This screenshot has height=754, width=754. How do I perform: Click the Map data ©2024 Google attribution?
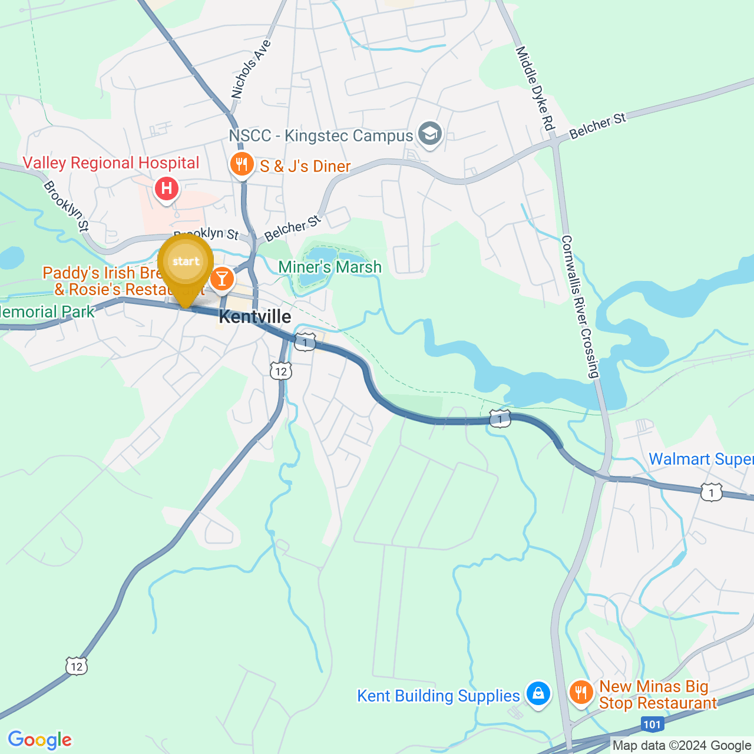click(x=682, y=746)
